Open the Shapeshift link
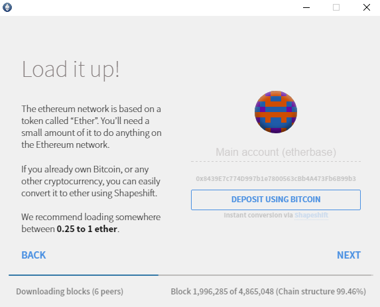Image resolution: width=380 pixels, height=307 pixels. (x=311, y=215)
